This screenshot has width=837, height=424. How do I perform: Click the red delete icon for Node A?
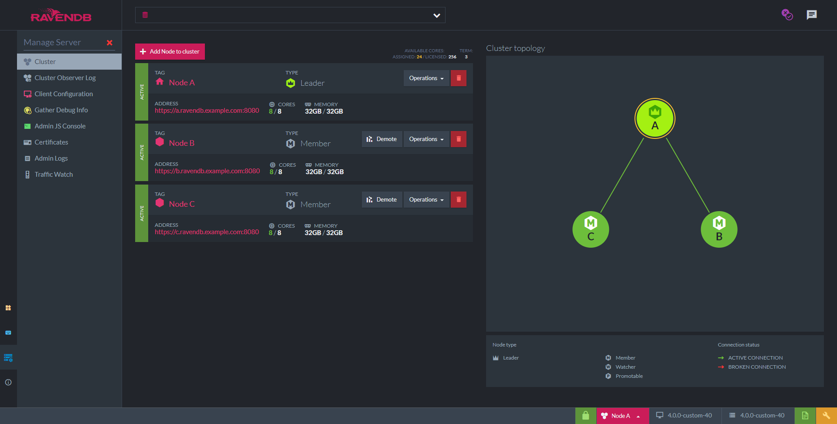(x=458, y=78)
